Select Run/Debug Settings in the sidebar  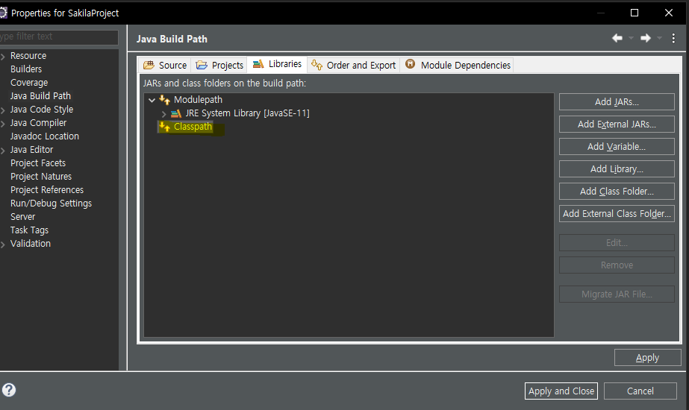pyautogui.click(x=51, y=204)
